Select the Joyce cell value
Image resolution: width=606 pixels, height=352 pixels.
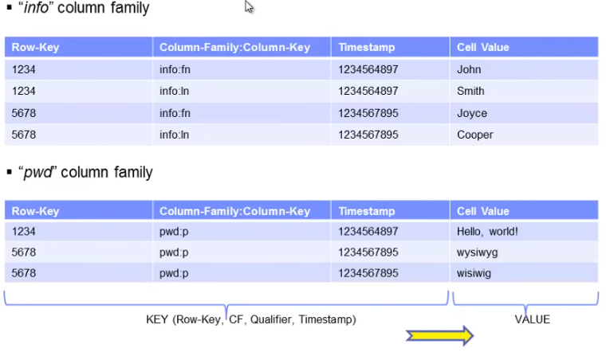[472, 113]
